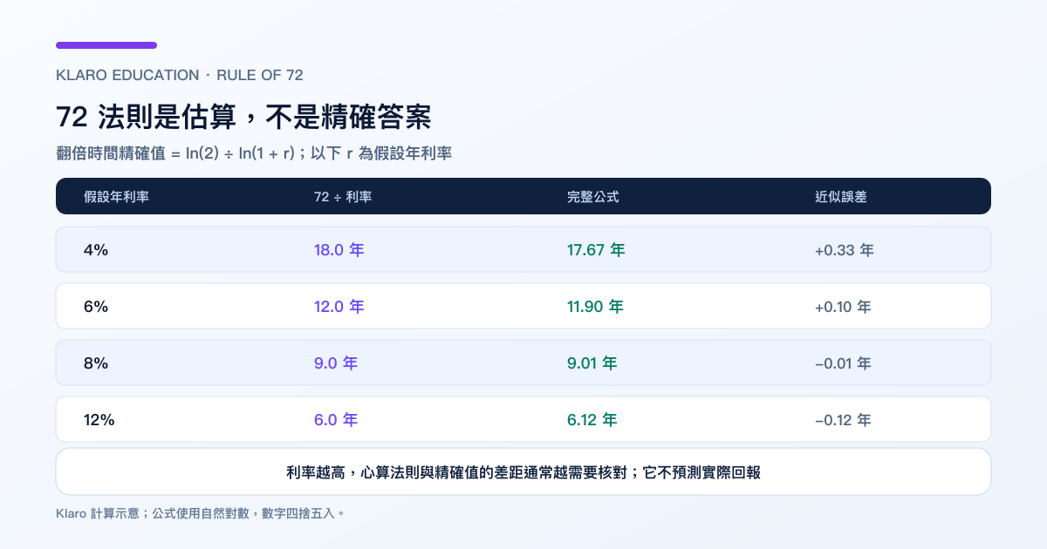Select the '8%' rate cell
The height and width of the screenshot is (549, 1047).
pyautogui.click(x=96, y=363)
